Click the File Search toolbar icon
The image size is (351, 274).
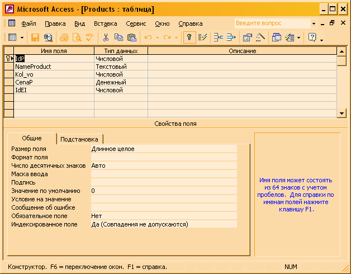click(x=48, y=37)
